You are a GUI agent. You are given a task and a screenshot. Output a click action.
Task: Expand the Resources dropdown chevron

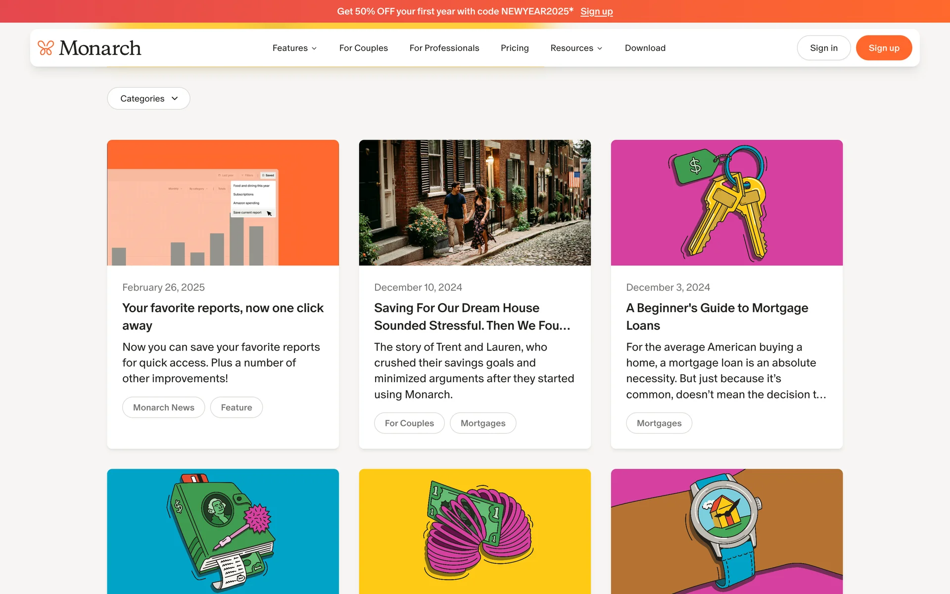coord(600,49)
